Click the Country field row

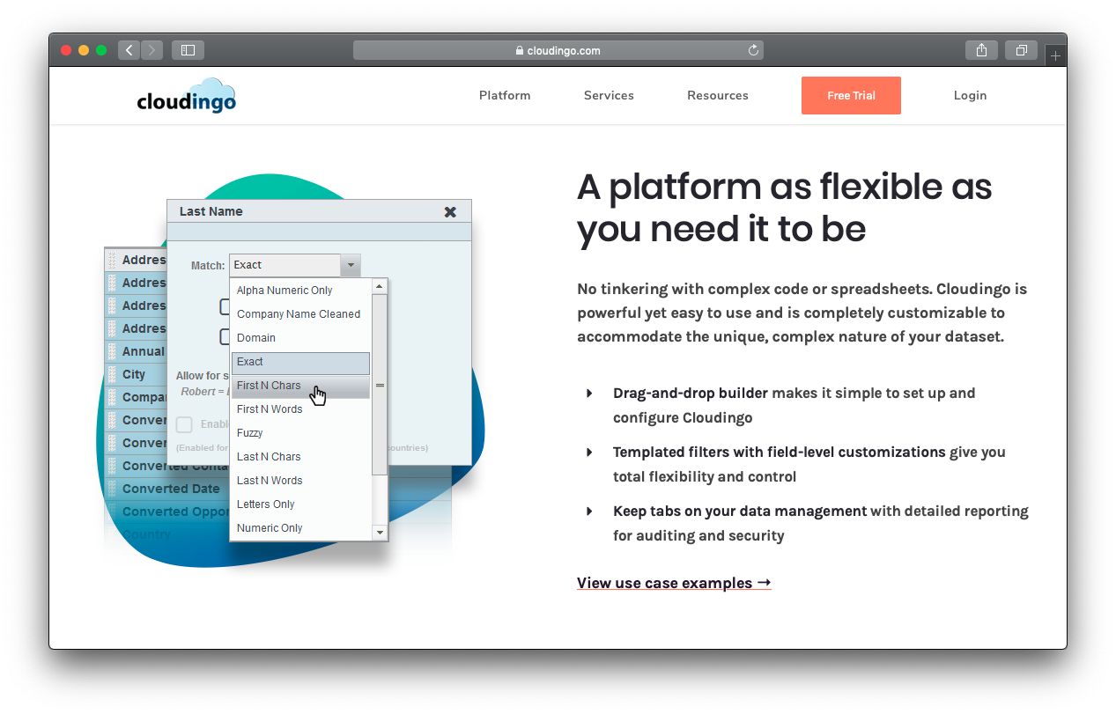click(167, 534)
